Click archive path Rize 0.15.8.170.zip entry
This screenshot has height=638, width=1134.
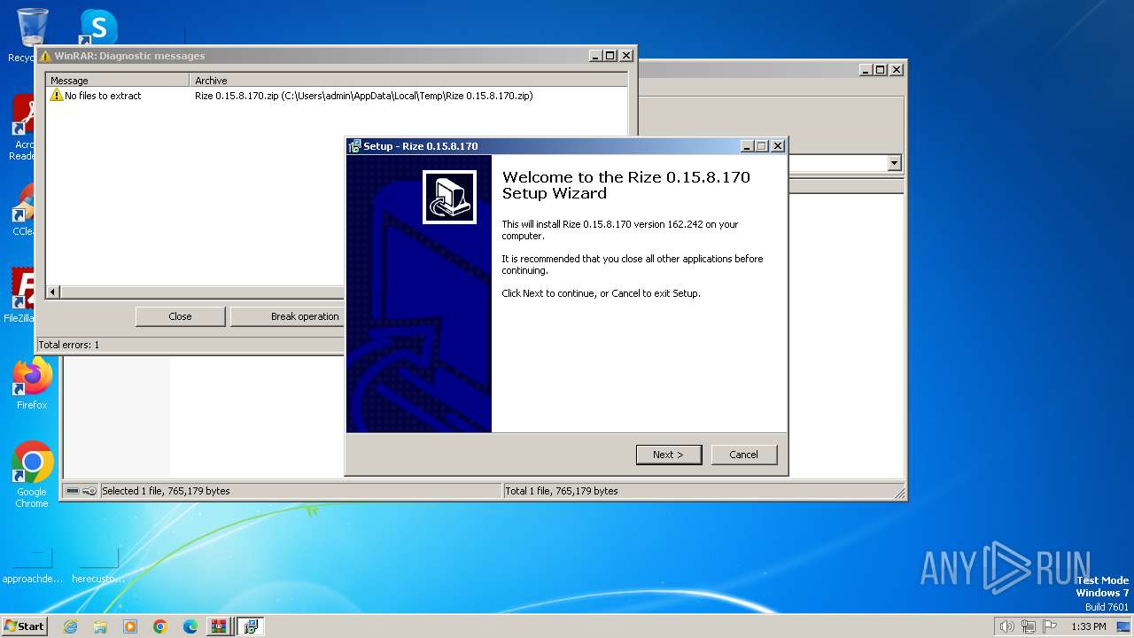point(364,96)
